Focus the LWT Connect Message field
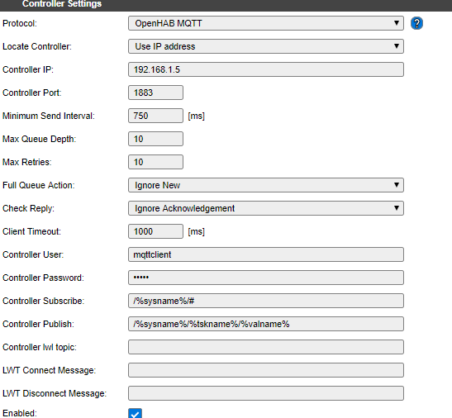The image size is (452, 418). tap(266, 370)
